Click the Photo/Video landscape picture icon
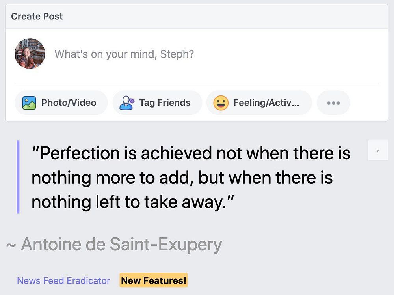The image size is (394, 295). (29, 103)
